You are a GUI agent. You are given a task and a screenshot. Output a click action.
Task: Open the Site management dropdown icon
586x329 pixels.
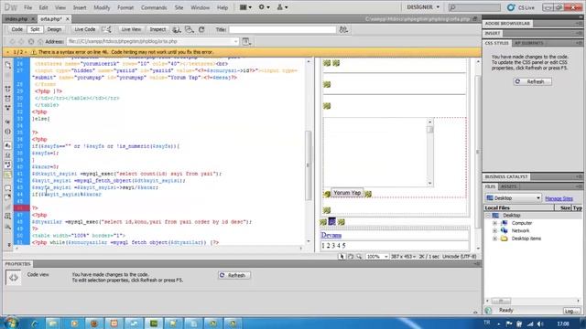click(282, 7)
